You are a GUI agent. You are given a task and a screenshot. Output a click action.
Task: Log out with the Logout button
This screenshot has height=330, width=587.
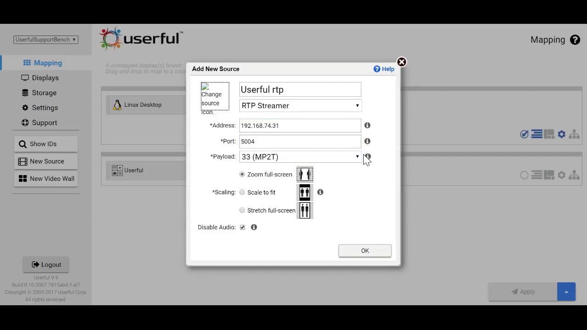(x=46, y=264)
